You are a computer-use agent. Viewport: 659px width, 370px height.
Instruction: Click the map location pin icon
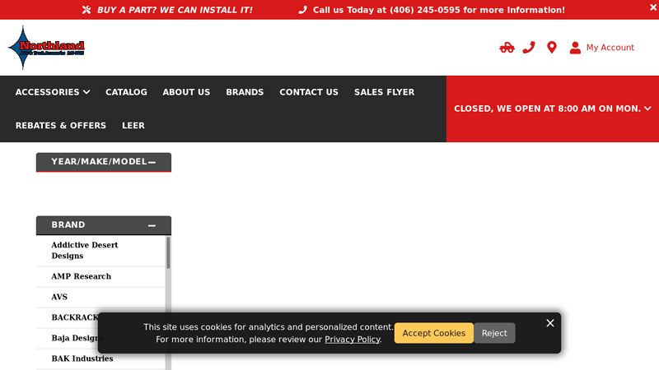552,48
